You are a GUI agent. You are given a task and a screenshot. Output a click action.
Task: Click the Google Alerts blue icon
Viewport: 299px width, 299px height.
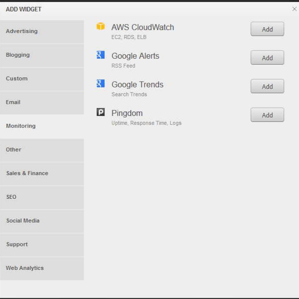[x=100, y=55]
